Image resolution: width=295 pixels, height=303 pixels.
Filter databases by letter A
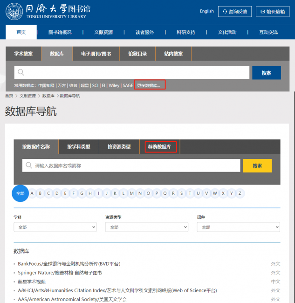[x=32, y=193]
